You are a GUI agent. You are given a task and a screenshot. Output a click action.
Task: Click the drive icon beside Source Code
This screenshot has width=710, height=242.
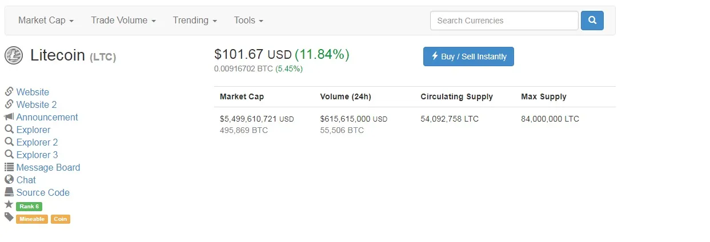[x=9, y=192]
